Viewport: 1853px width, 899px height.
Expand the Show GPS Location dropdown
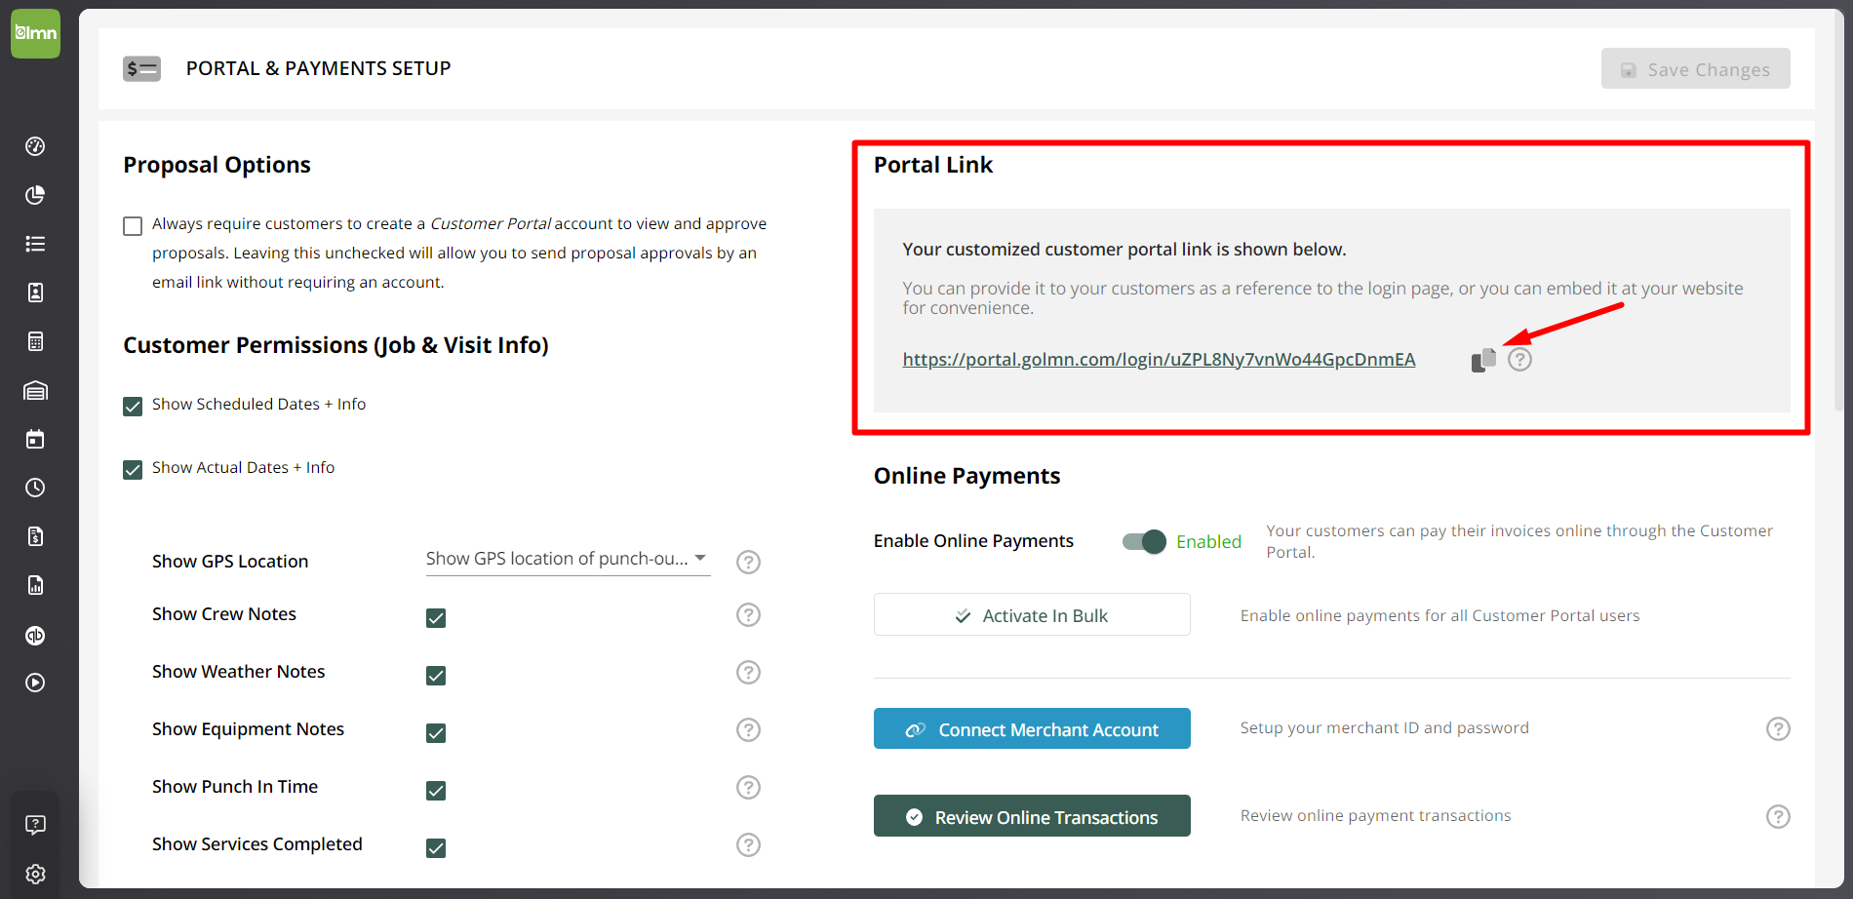568,559
